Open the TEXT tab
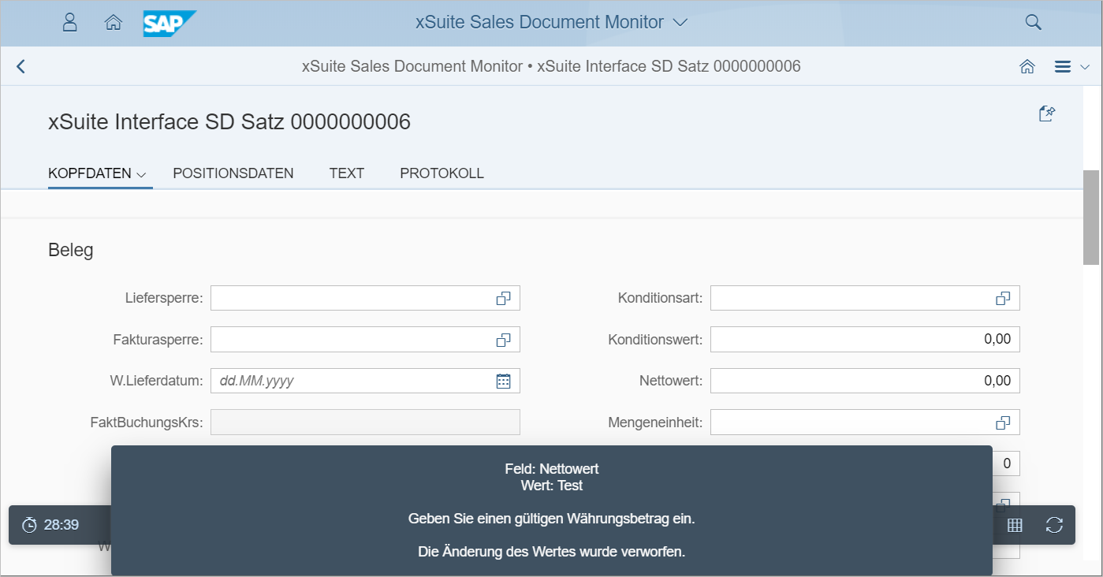 (346, 173)
